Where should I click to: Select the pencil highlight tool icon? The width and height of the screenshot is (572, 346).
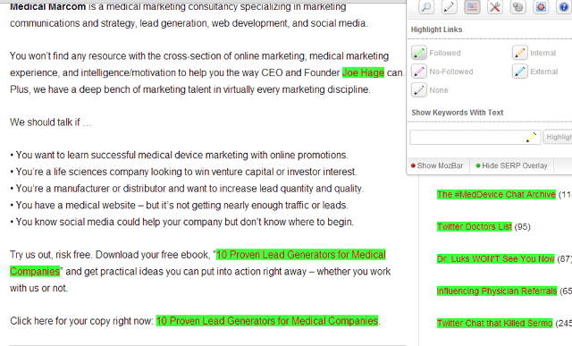pyautogui.click(x=449, y=7)
